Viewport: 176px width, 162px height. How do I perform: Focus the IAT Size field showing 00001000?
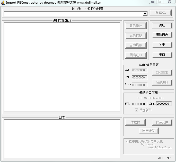pyautogui.click(x=139, y=85)
